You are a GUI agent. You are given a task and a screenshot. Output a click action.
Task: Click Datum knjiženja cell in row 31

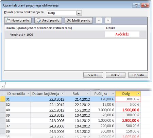pos(48,99)
